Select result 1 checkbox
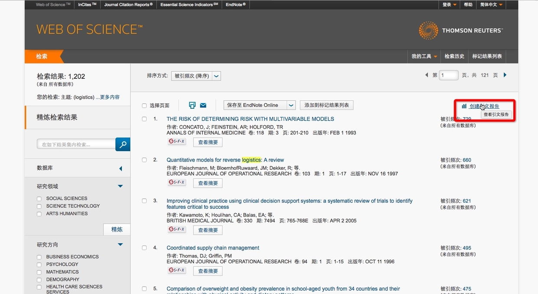This screenshot has height=294, width=538. 144,119
